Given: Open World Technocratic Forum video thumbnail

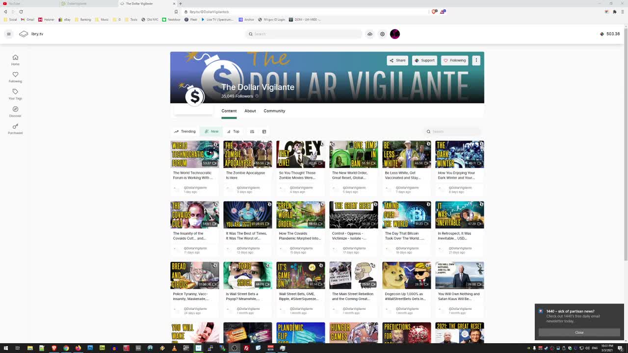Looking at the screenshot, I should tap(195, 154).
